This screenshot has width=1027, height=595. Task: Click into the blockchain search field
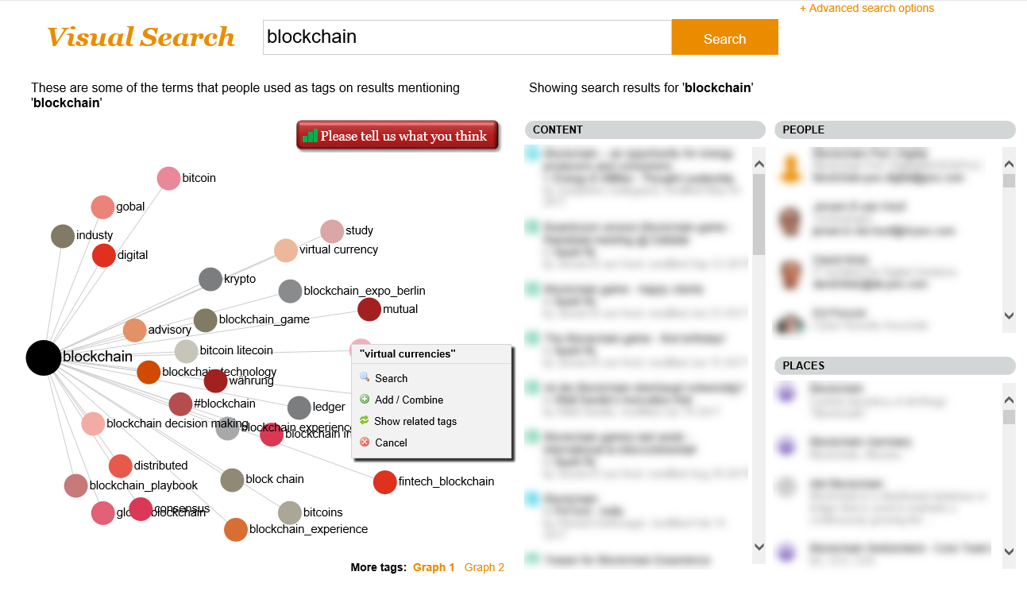point(467,37)
